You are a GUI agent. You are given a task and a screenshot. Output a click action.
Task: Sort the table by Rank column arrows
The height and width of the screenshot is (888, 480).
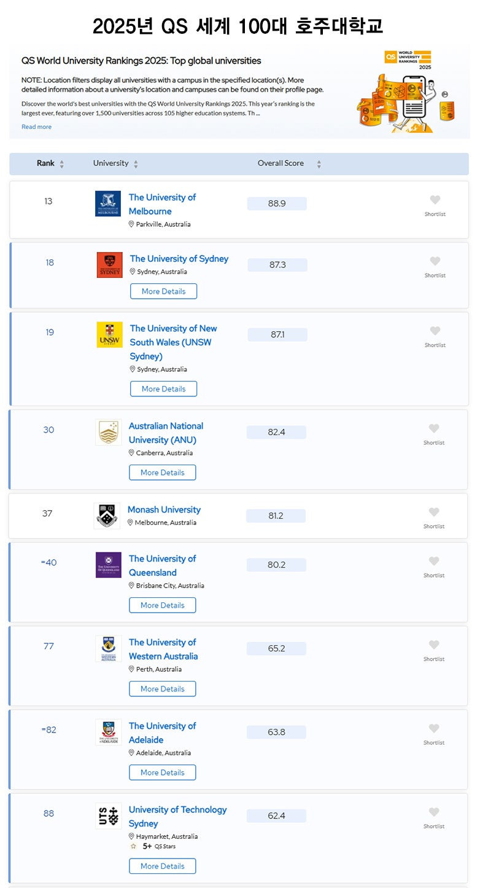pos(61,164)
